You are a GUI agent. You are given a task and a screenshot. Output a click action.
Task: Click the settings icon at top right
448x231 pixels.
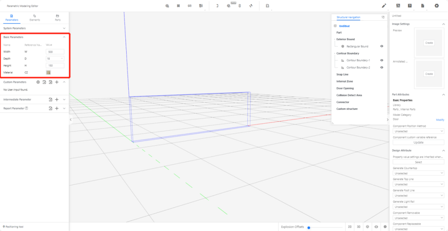(x=437, y=6)
